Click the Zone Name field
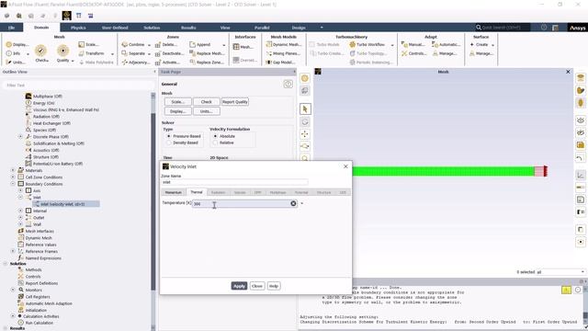 coord(235,182)
